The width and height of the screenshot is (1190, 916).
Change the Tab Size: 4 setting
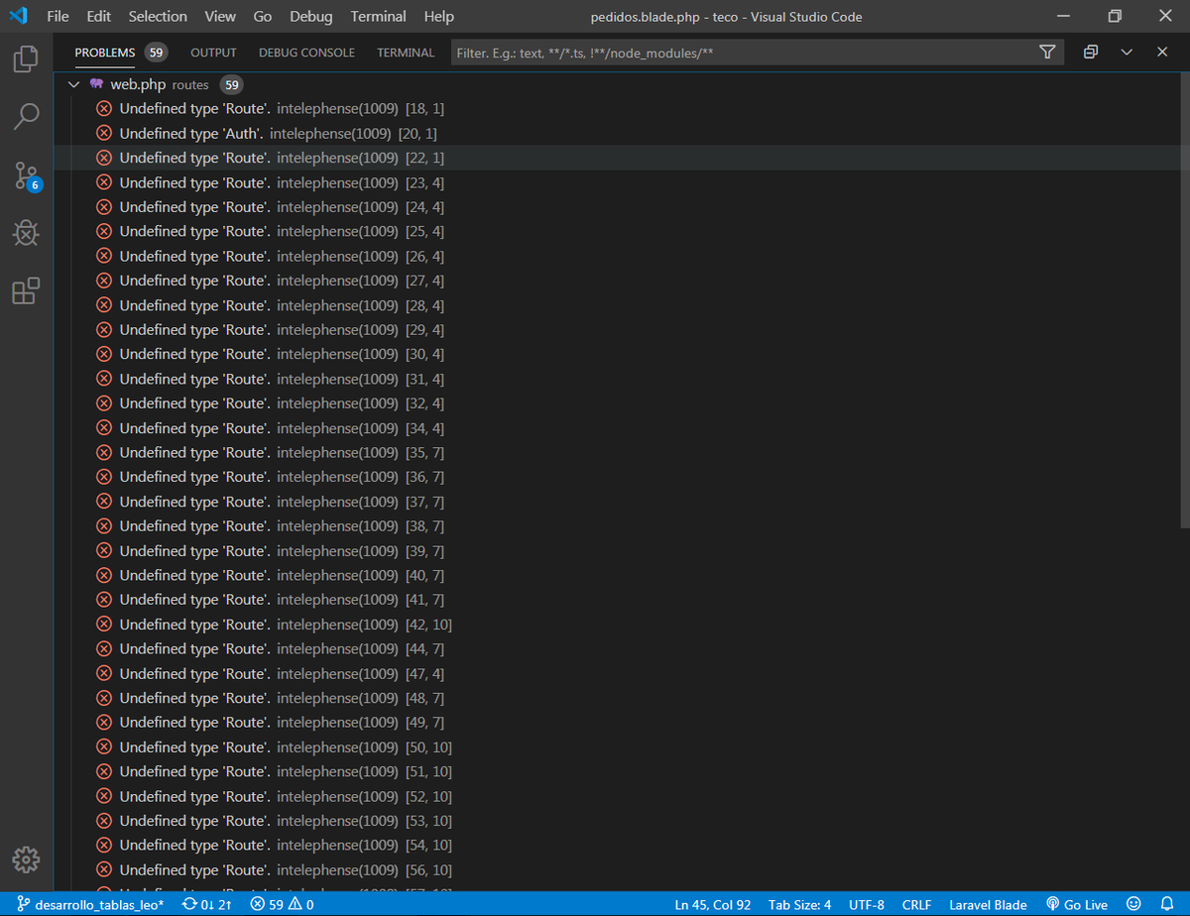[x=799, y=904]
